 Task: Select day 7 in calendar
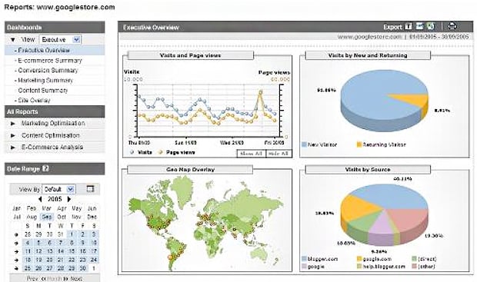pos(61,243)
